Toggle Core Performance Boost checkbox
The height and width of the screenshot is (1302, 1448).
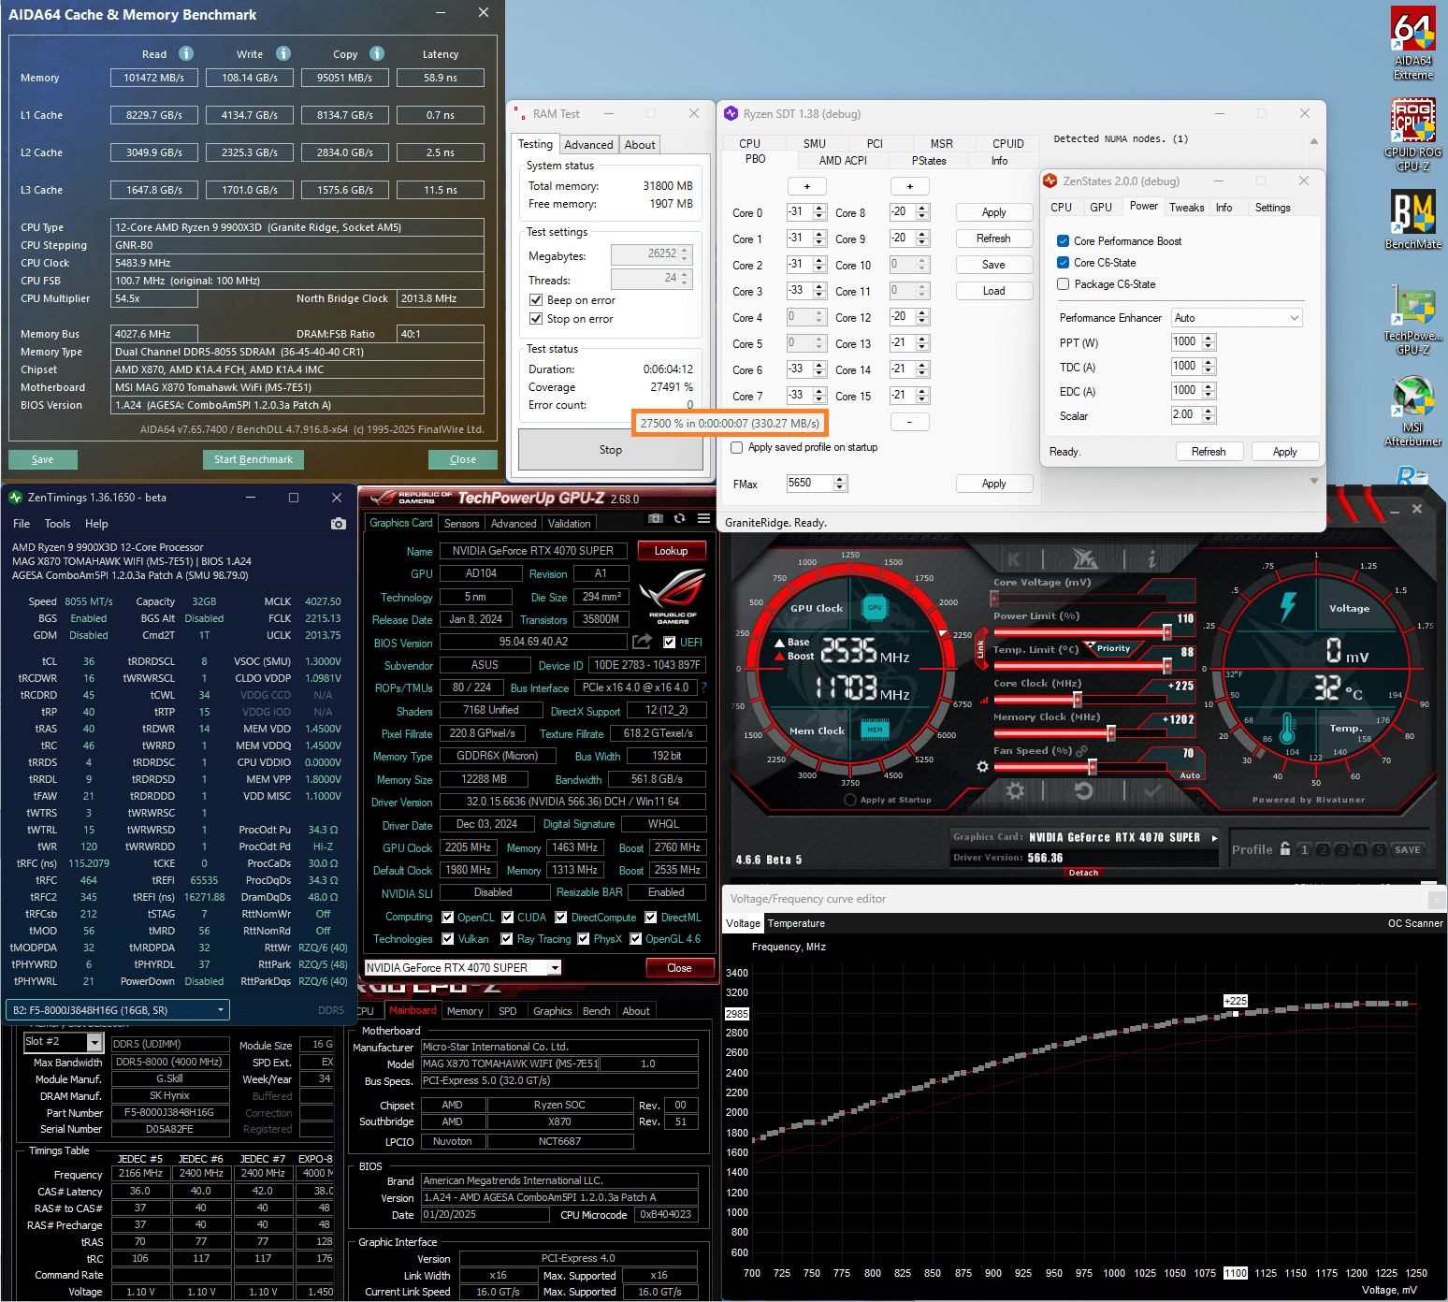[x=1063, y=241]
